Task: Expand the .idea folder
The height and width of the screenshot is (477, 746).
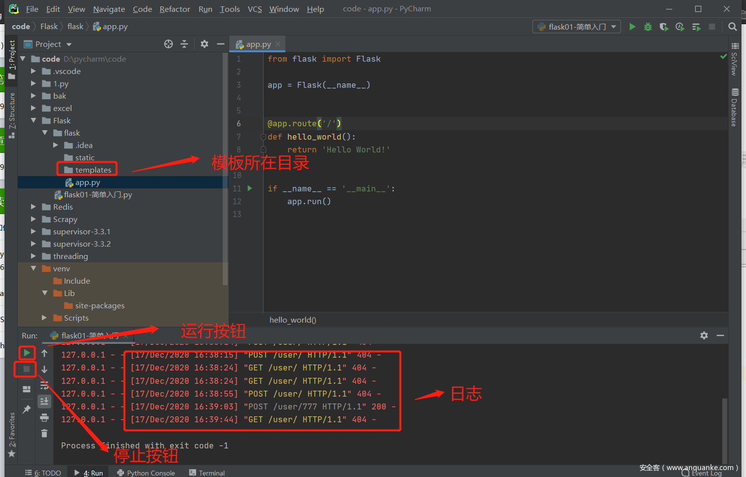Action: tap(56, 145)
